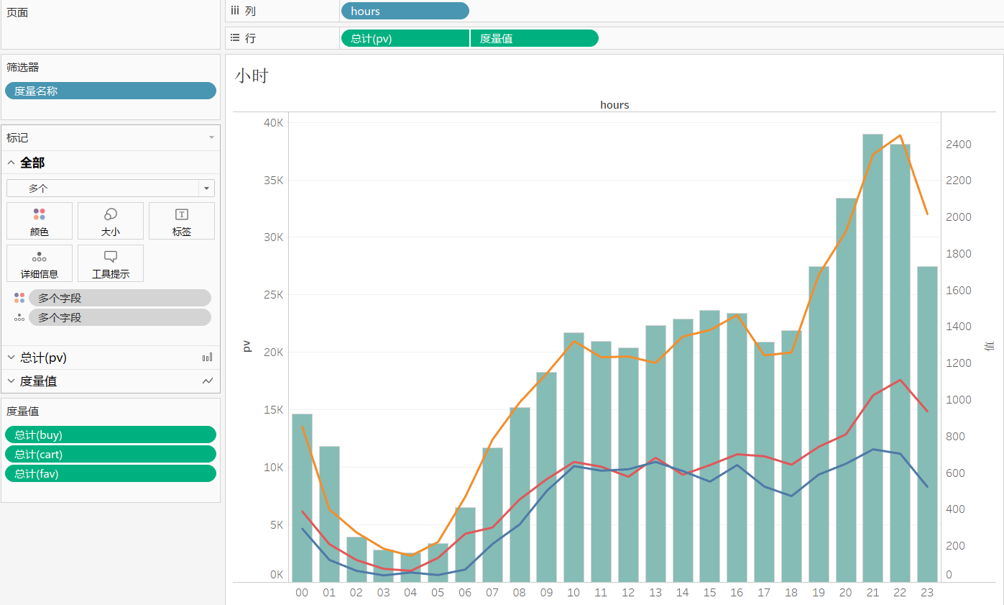This screenshot has width=1004, height=605.
Task: Click the x-axis label 19
Action: [x=819, y=592]
